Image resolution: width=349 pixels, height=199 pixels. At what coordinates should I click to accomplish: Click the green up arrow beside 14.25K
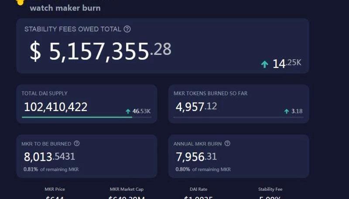tap(264, 64)
